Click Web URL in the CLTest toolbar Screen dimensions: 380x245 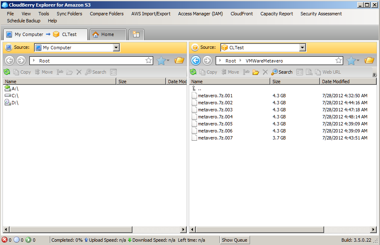point(328,72)
